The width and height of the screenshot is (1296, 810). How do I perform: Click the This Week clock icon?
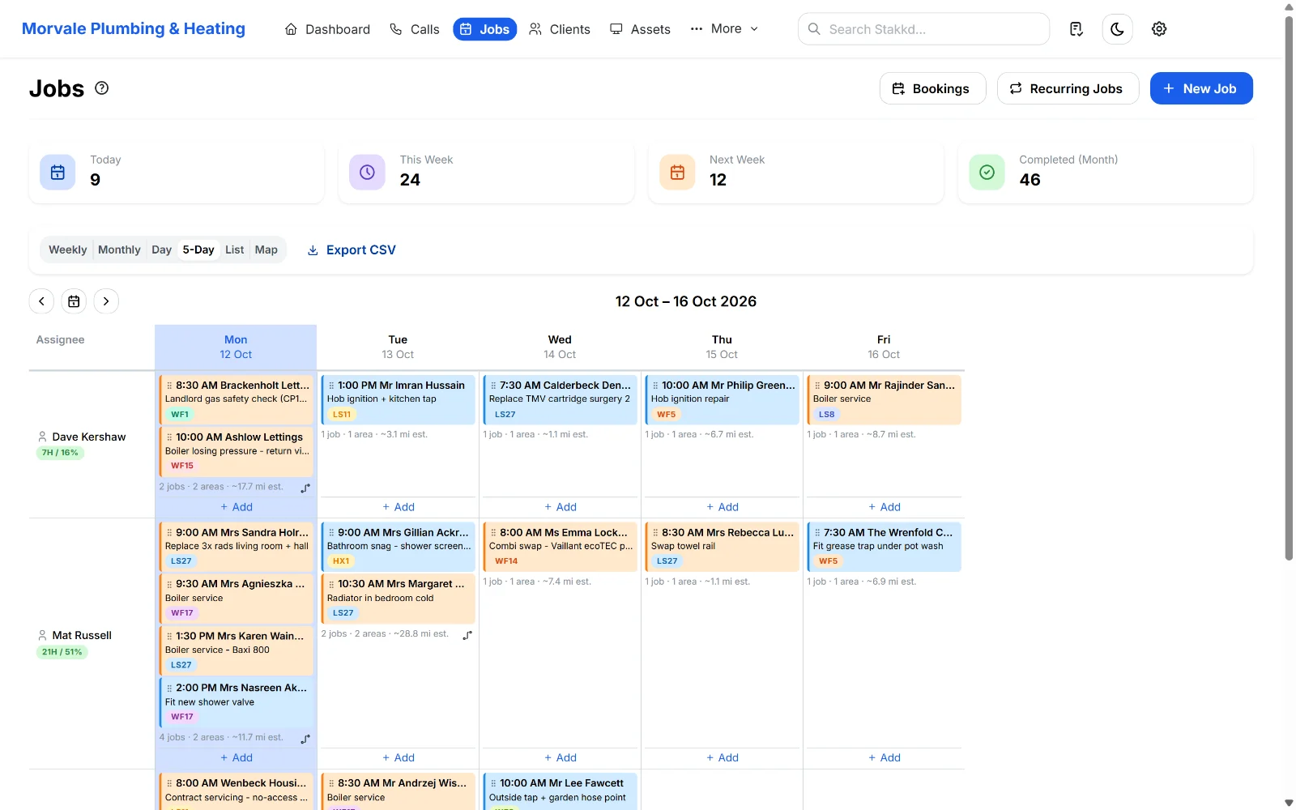tap(367, 172)
